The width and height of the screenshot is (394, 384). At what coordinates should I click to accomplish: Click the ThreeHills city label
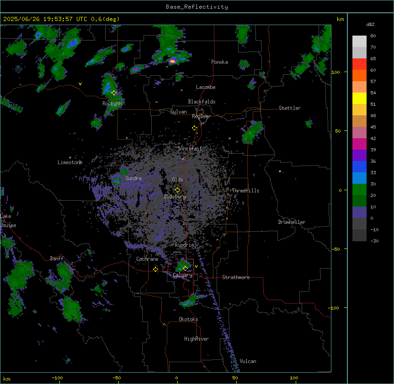(245, 191)
